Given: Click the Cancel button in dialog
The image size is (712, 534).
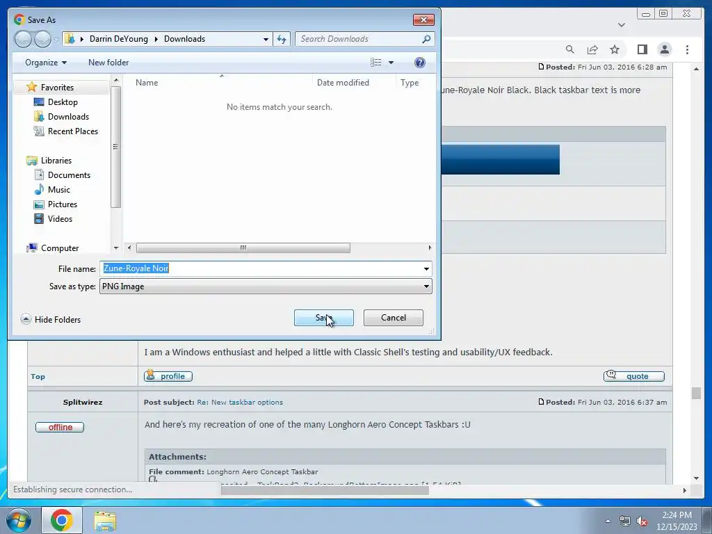Looking at the screenshot, I should click(394, 318).
